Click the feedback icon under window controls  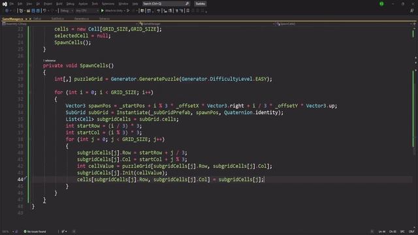412,10
